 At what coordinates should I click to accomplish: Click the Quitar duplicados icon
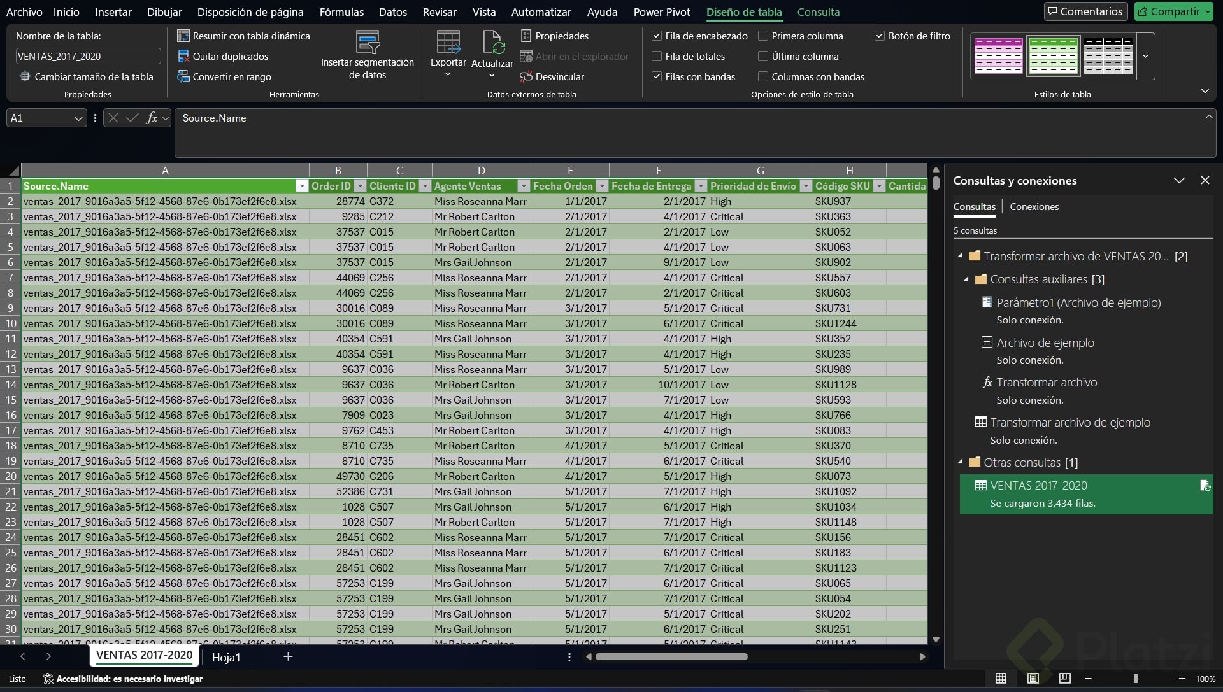click(x=183, y=57)
